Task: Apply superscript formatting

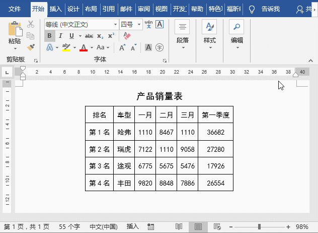Action: tap(111, 36)
